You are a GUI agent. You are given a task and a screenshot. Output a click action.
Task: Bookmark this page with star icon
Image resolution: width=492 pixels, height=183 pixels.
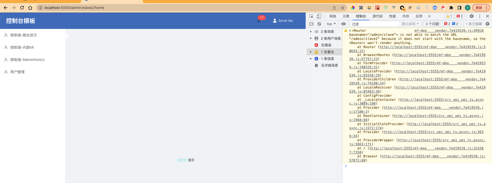[x=343, y=8]
